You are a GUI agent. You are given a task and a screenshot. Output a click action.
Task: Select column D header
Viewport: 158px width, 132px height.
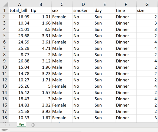click(x=83, y=4)
